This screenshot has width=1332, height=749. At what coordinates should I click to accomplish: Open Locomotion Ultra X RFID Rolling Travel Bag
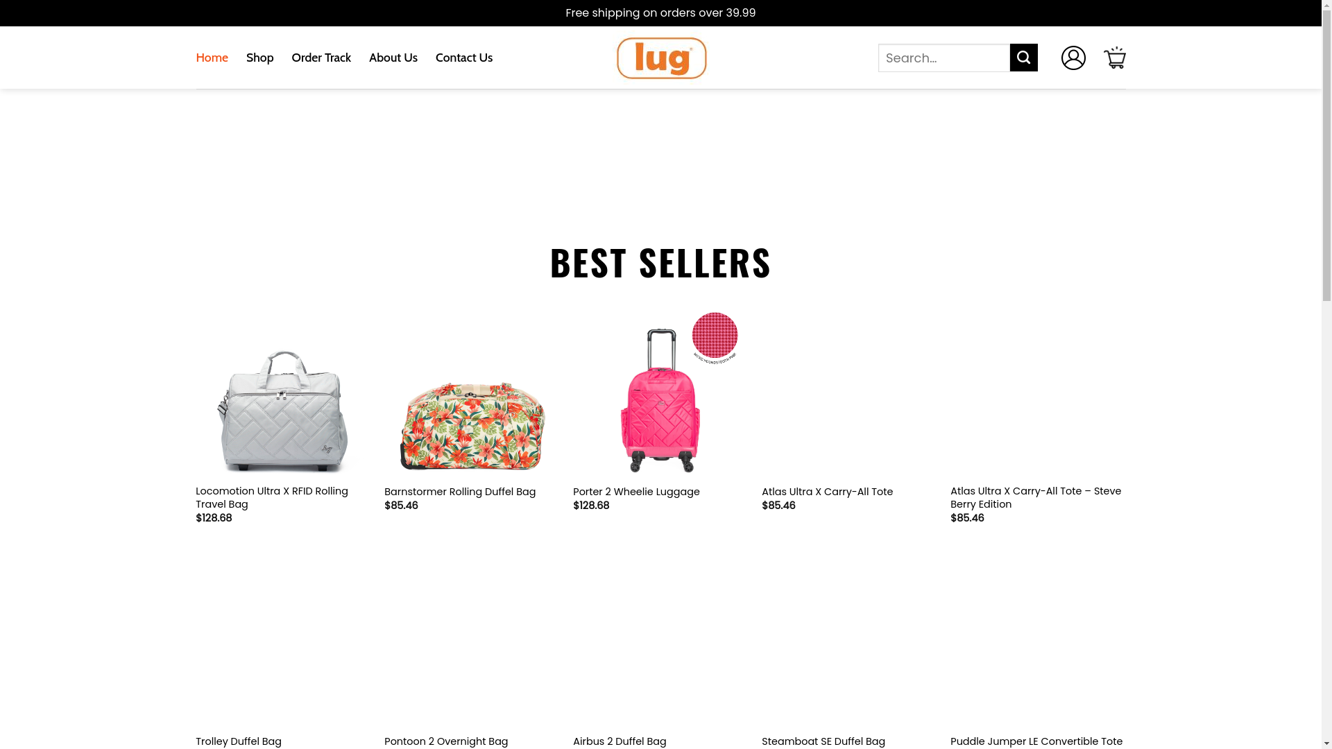(272, 497)
